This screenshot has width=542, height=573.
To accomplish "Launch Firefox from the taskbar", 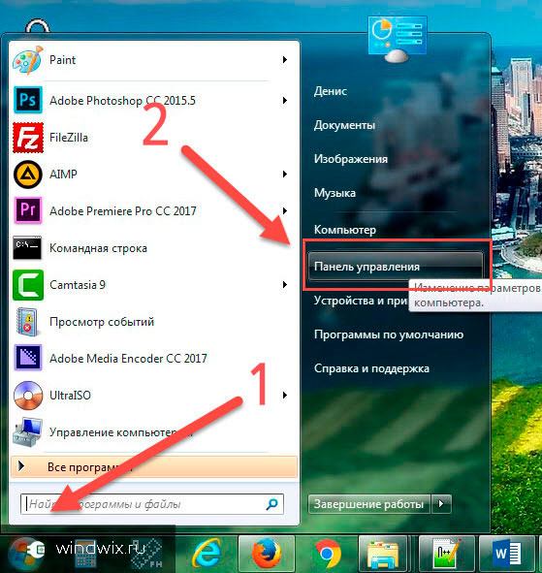I will coord(267,554).
